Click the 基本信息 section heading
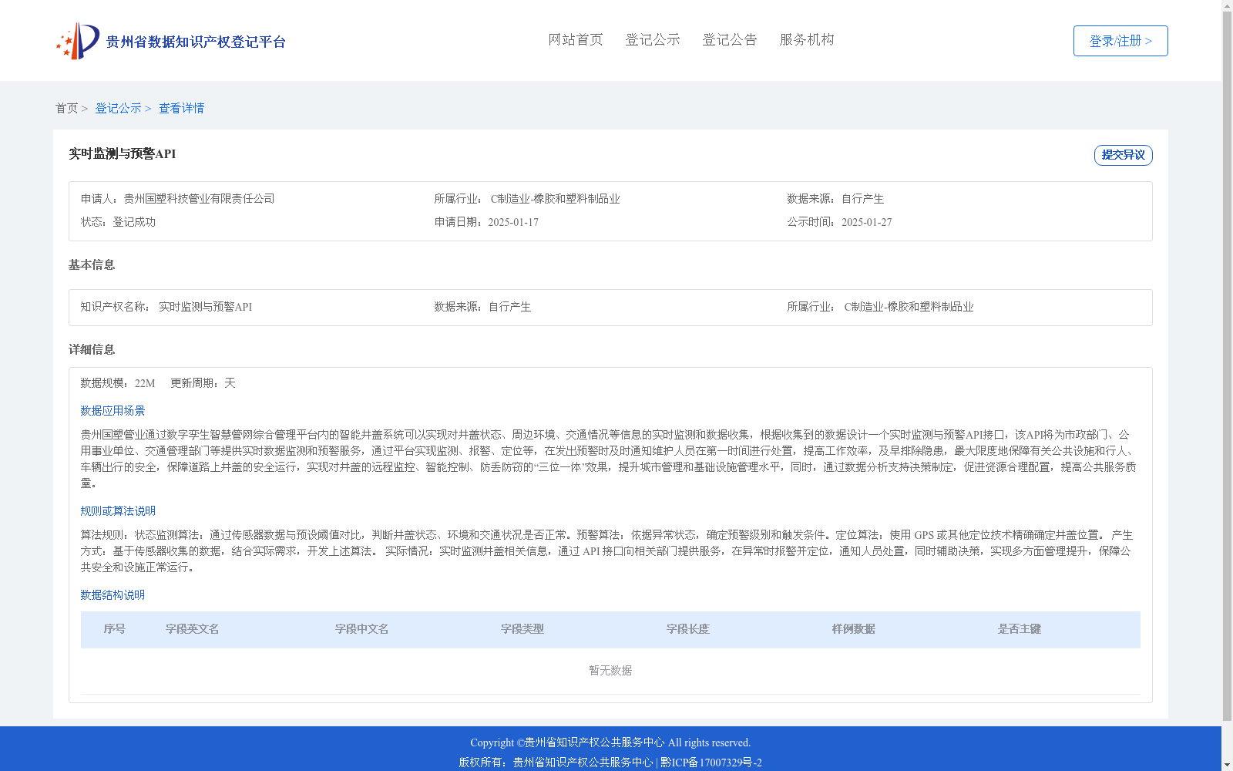Screen dimensions: 1233x771 [x=92, y=264]
